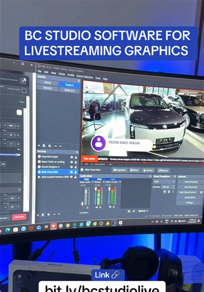Pop out the Scene Transitions dock
The image size is (204, 292).
coord(175,176)
